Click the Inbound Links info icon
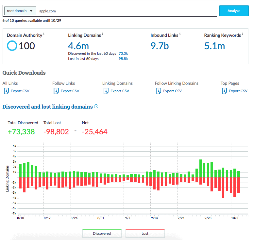The image size is (253, 240). point(180,34)
